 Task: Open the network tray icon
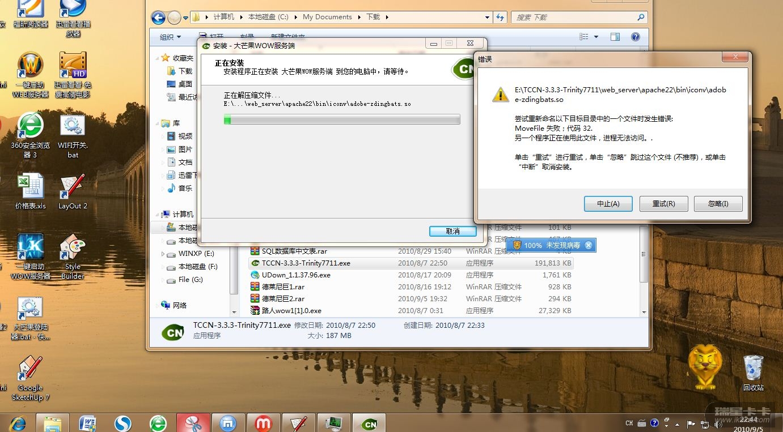pyautogui.click(x=705, y=424)
